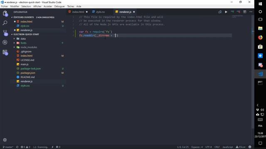The width and height of the screenshot is (266, 149).
Task: Change end of line sequence CRLF
Action: tap(217, 147)
